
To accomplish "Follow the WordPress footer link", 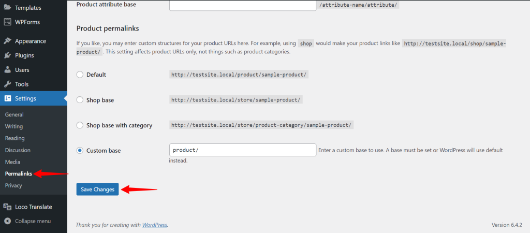I will tap(154, 225).
